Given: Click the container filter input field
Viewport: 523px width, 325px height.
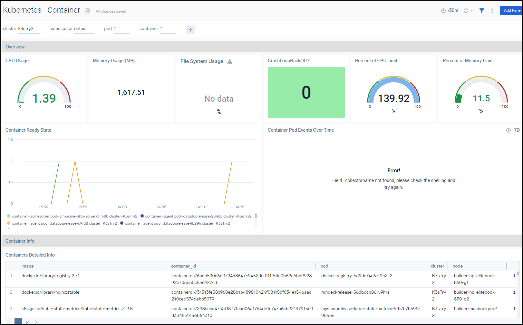Looking at the screenshot, I should click(x=168, y=29).
